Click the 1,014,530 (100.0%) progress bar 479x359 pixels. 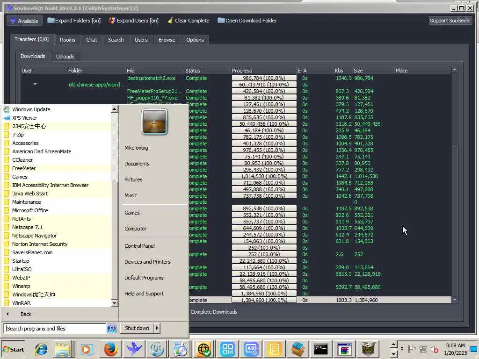(x=264, y=176)
